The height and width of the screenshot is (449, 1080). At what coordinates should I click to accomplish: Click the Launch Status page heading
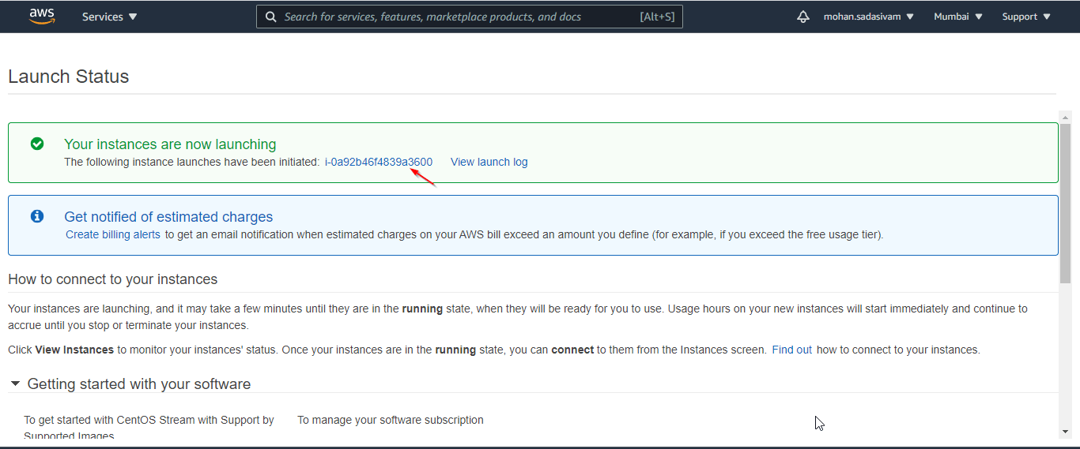[x=69, y=77]
